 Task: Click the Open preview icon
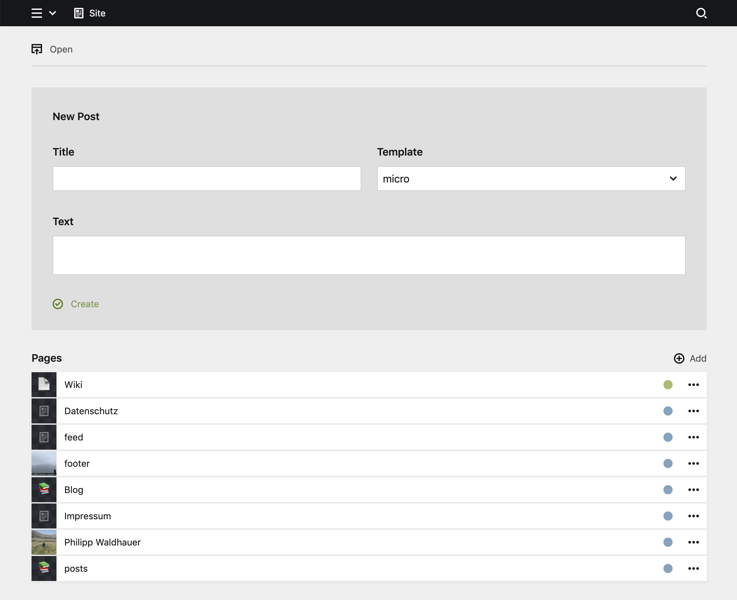pos(37,49)
